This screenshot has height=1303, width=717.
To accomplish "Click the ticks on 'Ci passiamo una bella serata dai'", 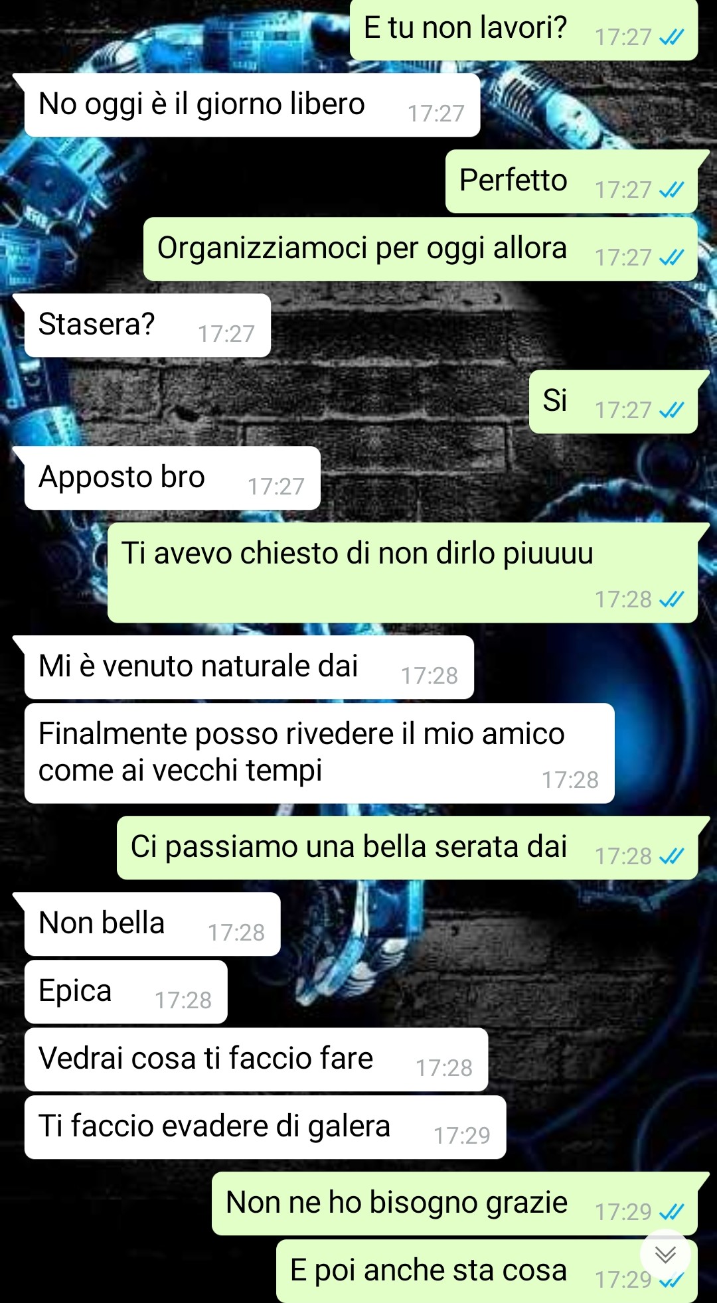I will point(671,857).
